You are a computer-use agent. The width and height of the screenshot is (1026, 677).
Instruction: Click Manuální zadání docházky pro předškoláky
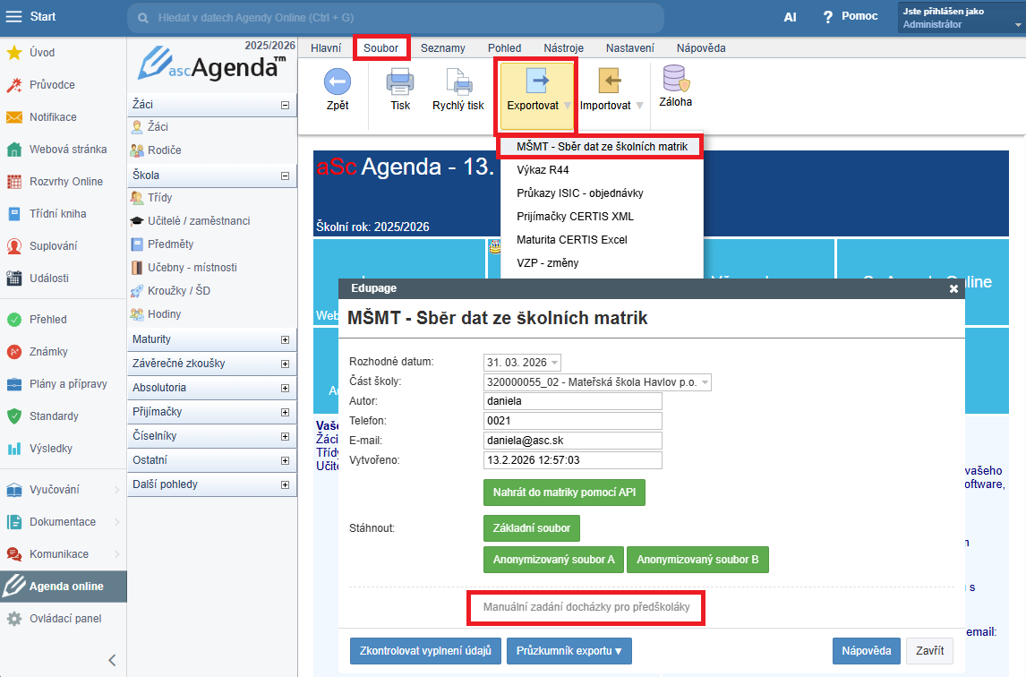coord(586,608)
